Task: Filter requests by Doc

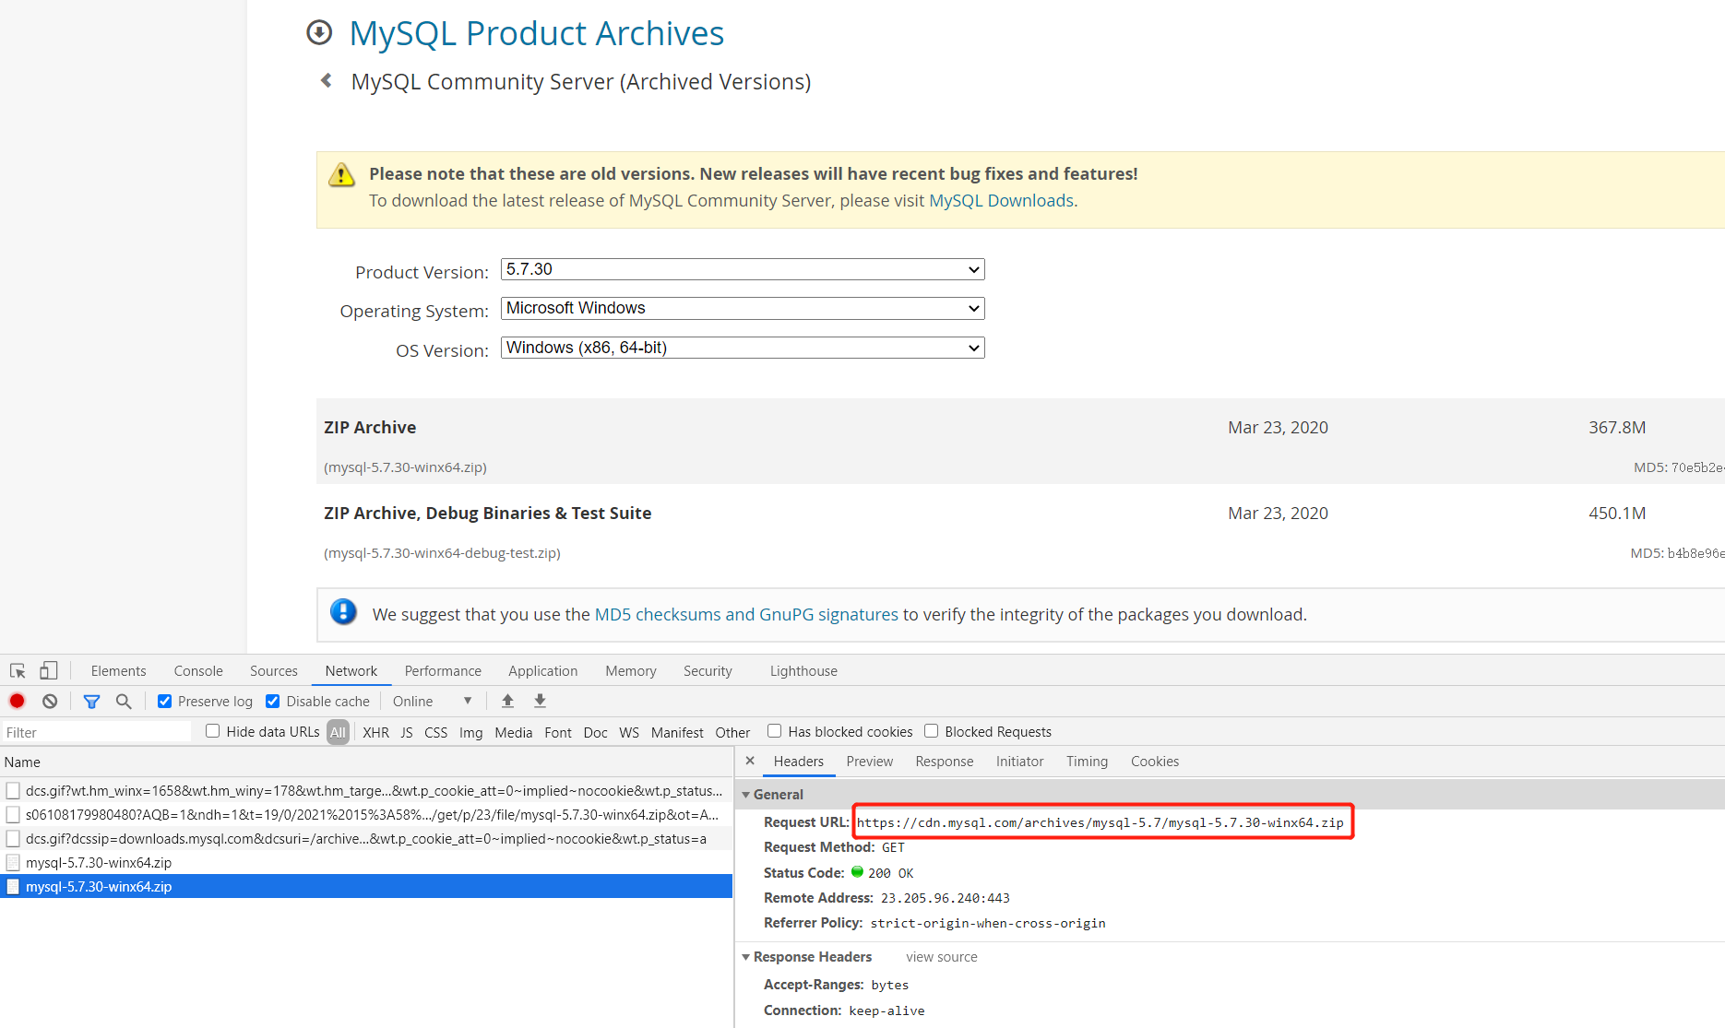Action: [x=596, y=732]
